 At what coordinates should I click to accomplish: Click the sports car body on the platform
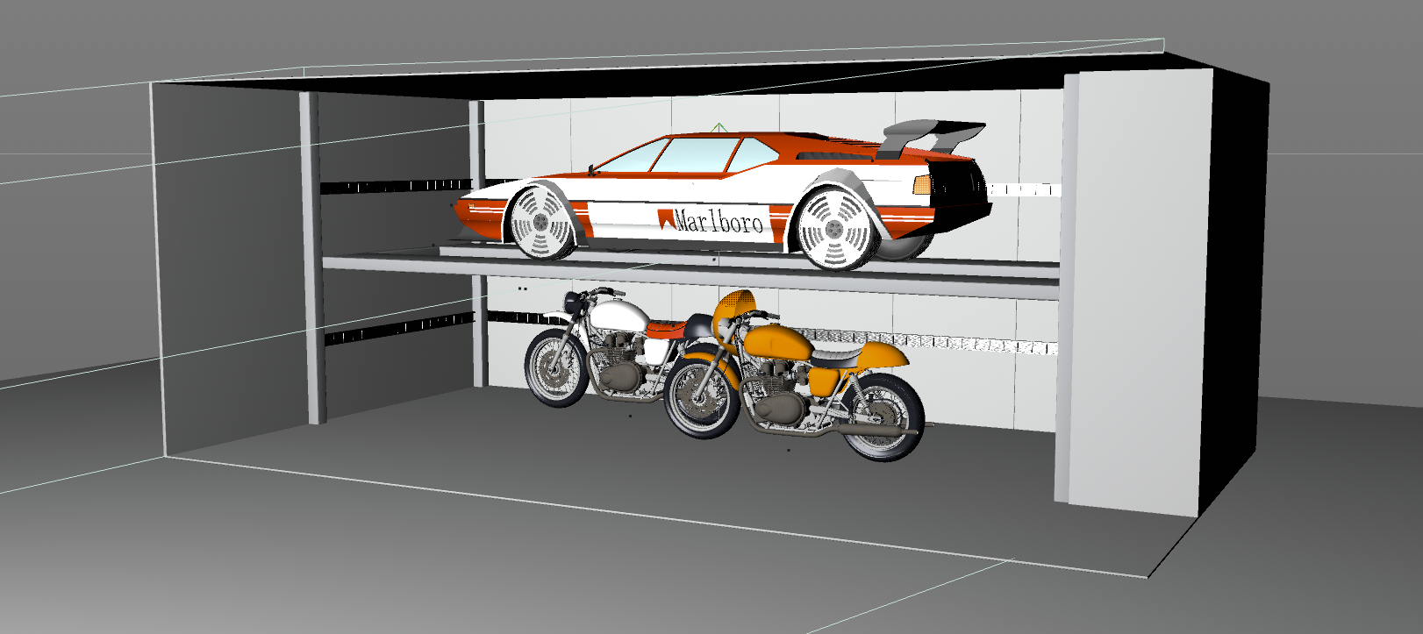[719, 200]
